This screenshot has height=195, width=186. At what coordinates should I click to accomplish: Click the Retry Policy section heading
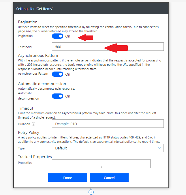(x=29, y=132)
